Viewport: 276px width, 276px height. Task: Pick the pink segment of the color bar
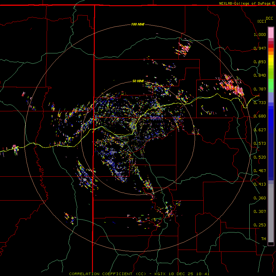(x=271, y=33)
